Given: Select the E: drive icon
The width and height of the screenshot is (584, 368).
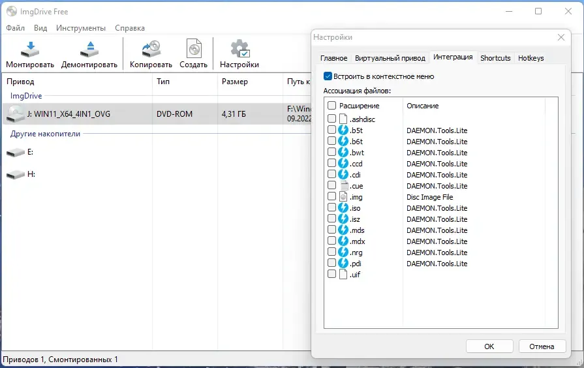Looking at the screenshot, I should pyautogui.click(x=16, y=152).
